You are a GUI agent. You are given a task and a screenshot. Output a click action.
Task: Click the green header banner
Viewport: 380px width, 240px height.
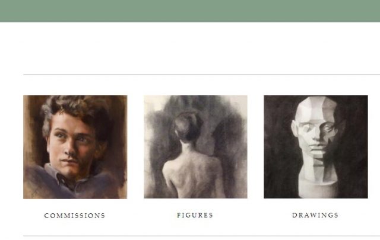point(190,11)
